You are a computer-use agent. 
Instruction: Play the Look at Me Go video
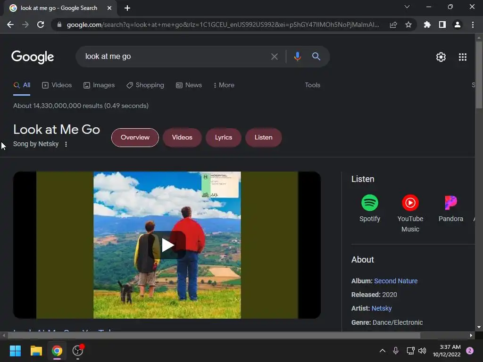pyautogui.click(x=167, y=245)
